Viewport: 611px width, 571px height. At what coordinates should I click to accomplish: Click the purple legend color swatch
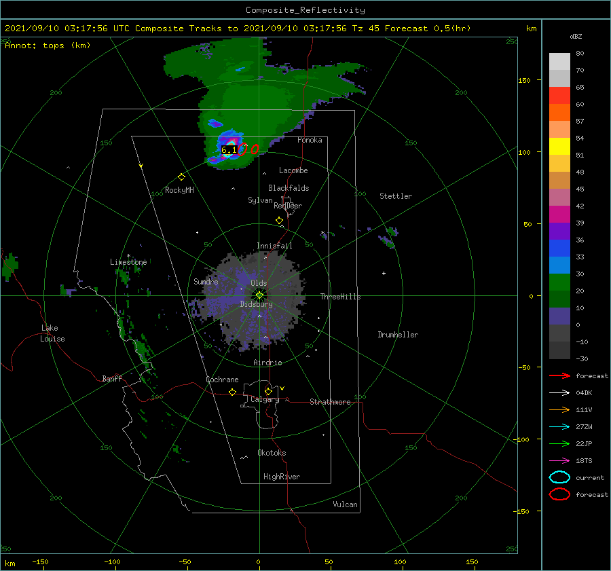click(559, 231)
